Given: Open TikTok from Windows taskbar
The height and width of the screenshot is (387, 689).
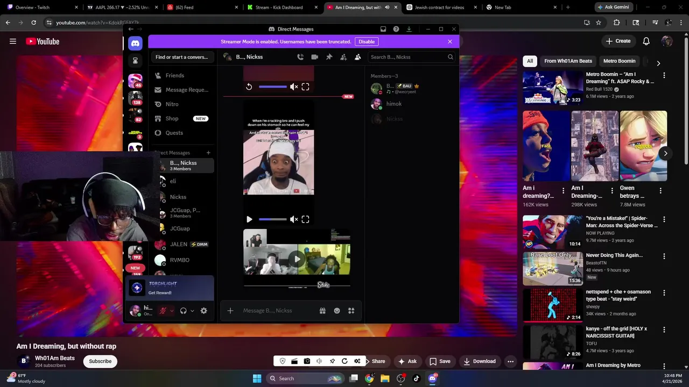Looking at the screenshot, I should pos(416,378).
